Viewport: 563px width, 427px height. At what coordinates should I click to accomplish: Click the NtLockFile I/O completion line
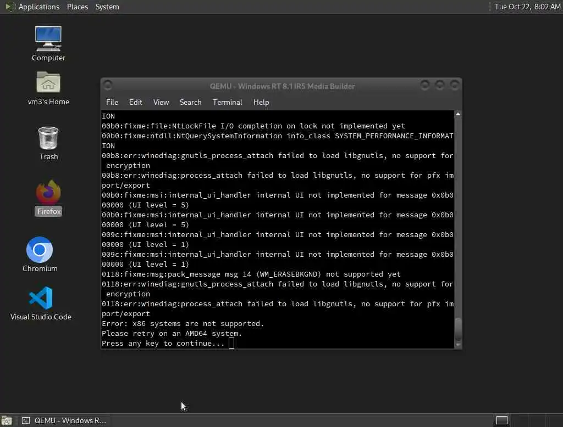coord(253,126)
